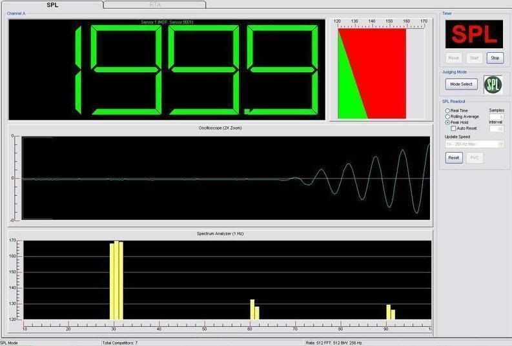The width and height of the screenshot is (512, 346).
Task: Open the Update Speed dropdown
Action: pos(475,144)
